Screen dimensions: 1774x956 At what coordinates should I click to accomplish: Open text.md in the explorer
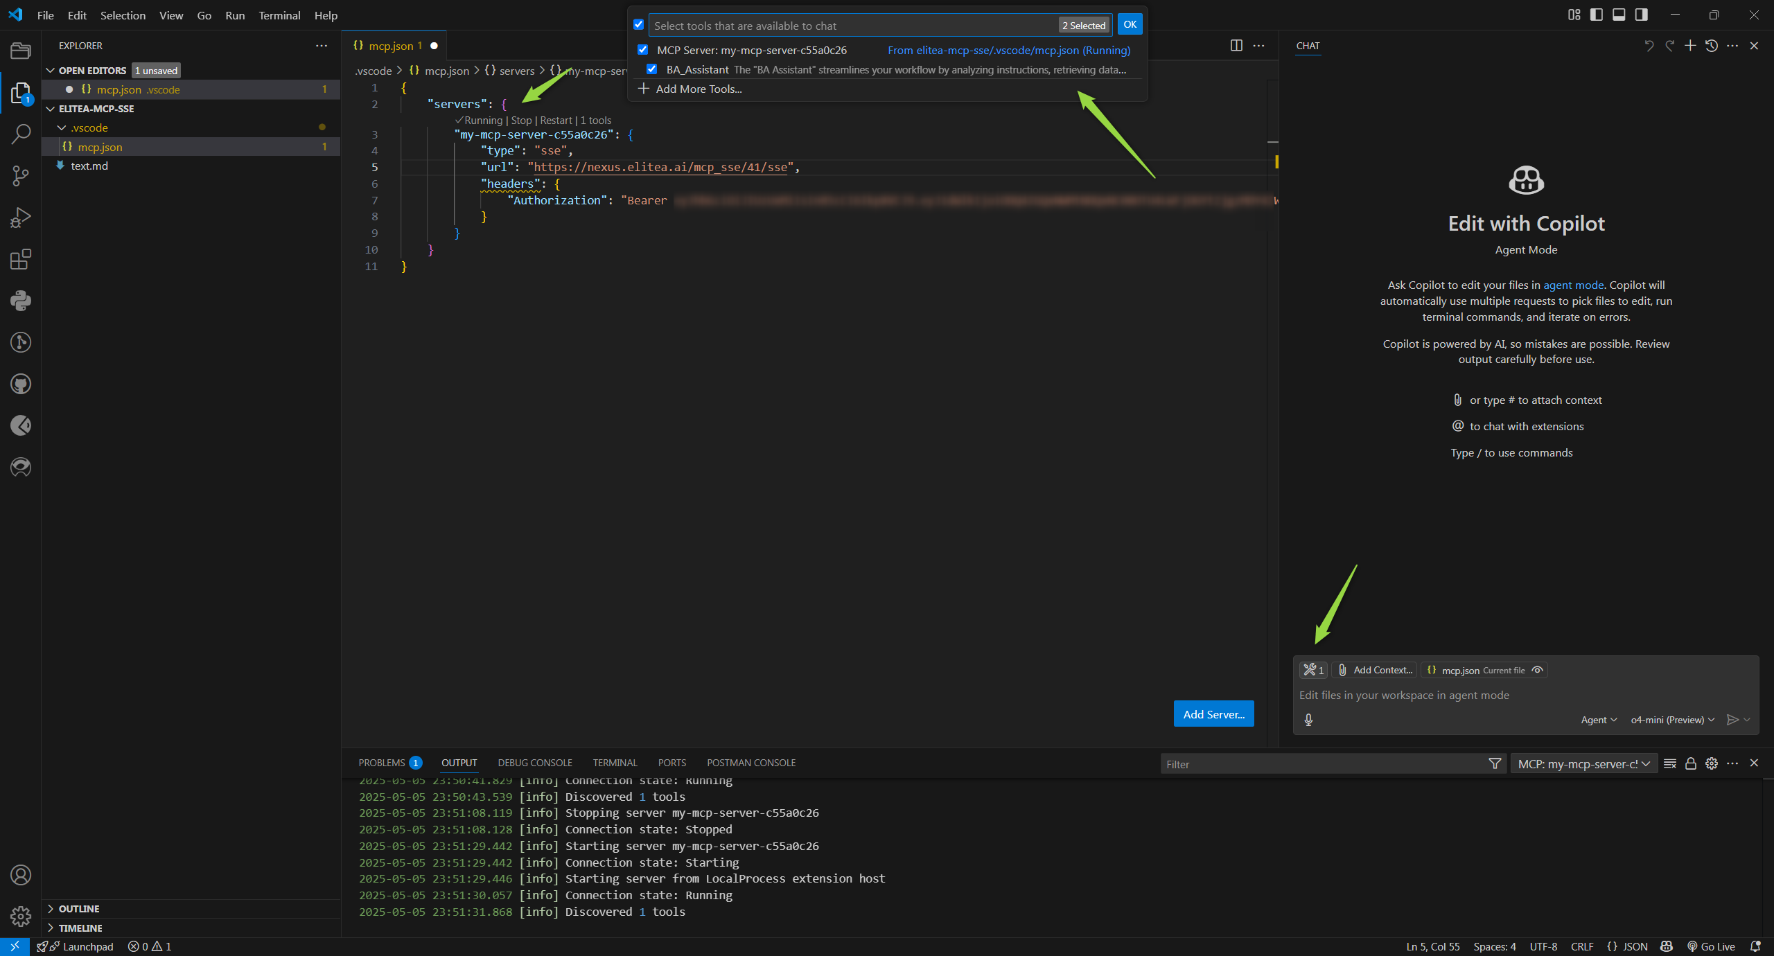pos(89,166)
